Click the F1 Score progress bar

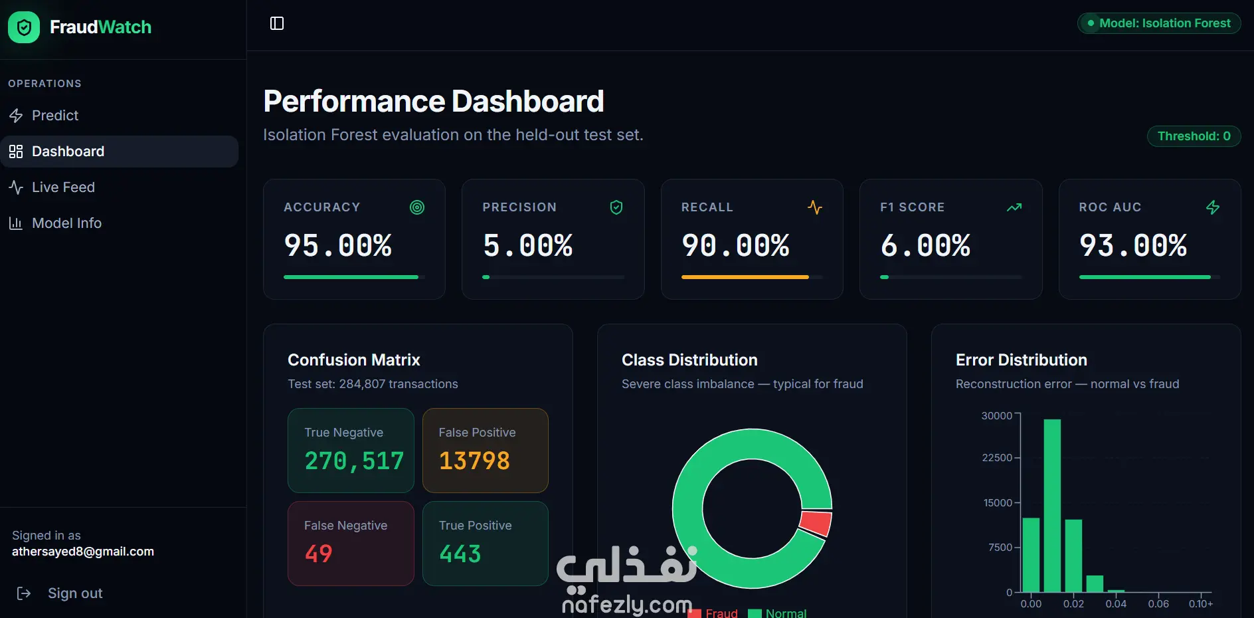[x=951, y=277]
